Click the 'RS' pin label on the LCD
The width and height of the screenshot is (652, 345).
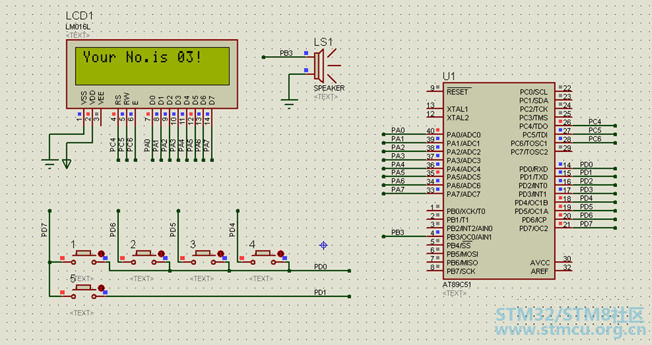[118, 100]
